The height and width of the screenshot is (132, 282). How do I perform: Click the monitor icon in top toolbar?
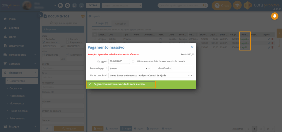click(x=81, y=5)
